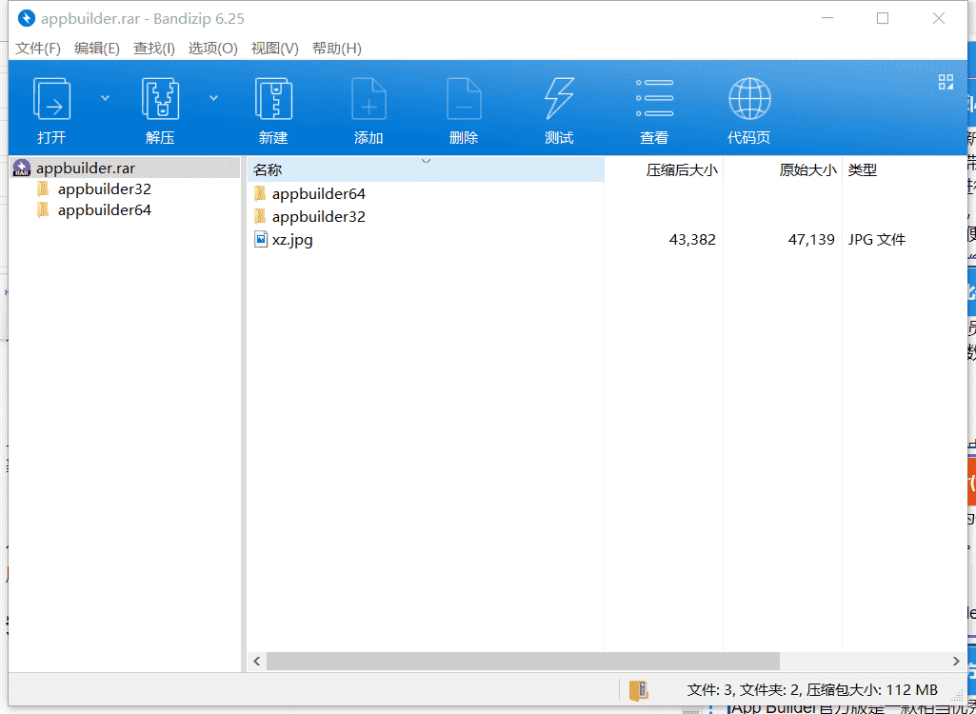Minimize the Bandizip window

827,19
